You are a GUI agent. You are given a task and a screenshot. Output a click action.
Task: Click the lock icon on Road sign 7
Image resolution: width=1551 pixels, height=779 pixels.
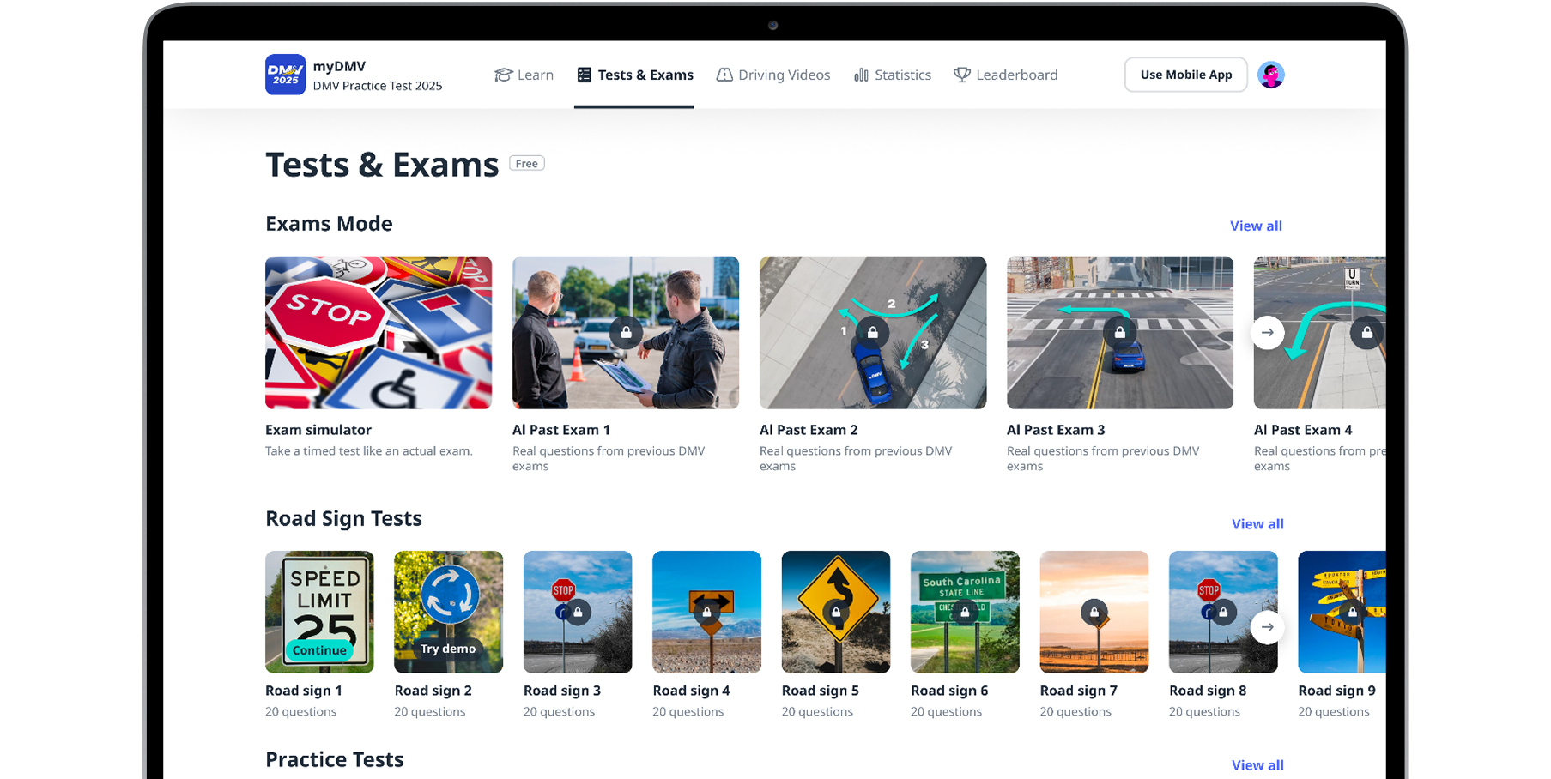[1094, 612]
